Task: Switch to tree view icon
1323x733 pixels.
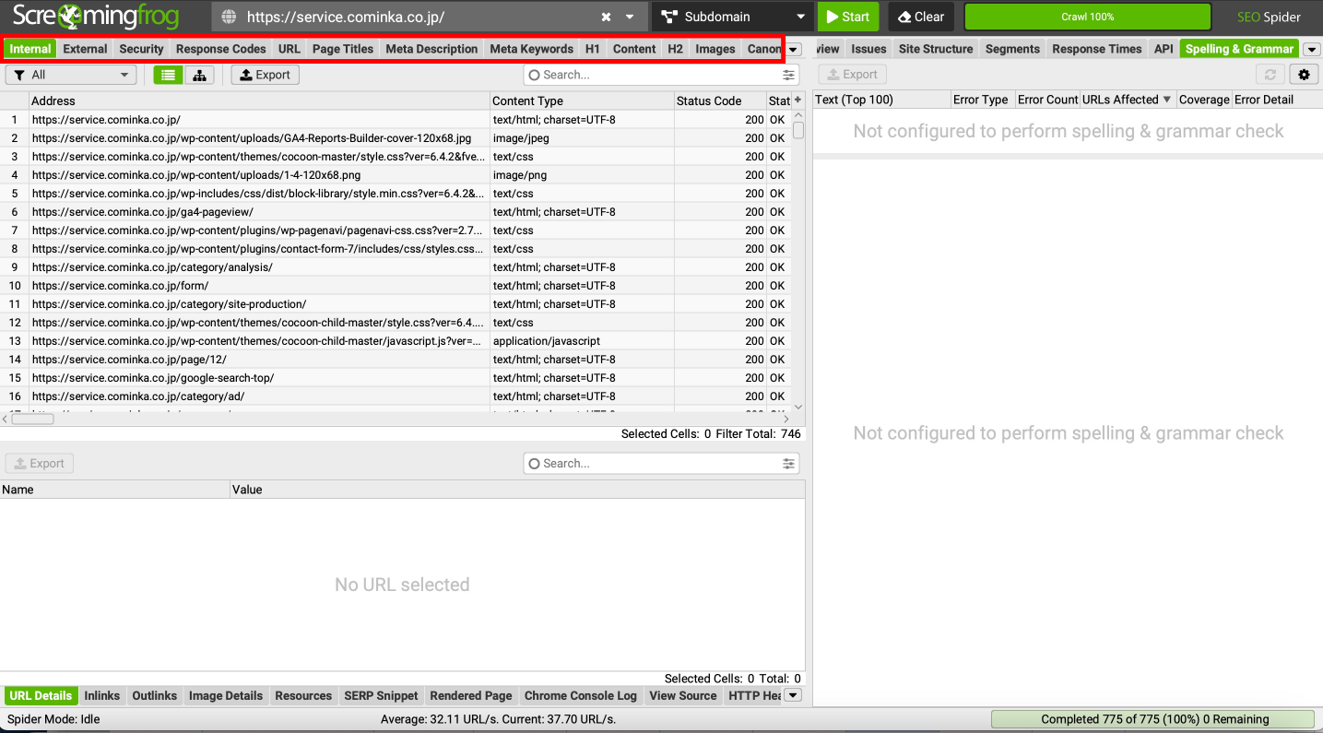Action: click(199, 75)
